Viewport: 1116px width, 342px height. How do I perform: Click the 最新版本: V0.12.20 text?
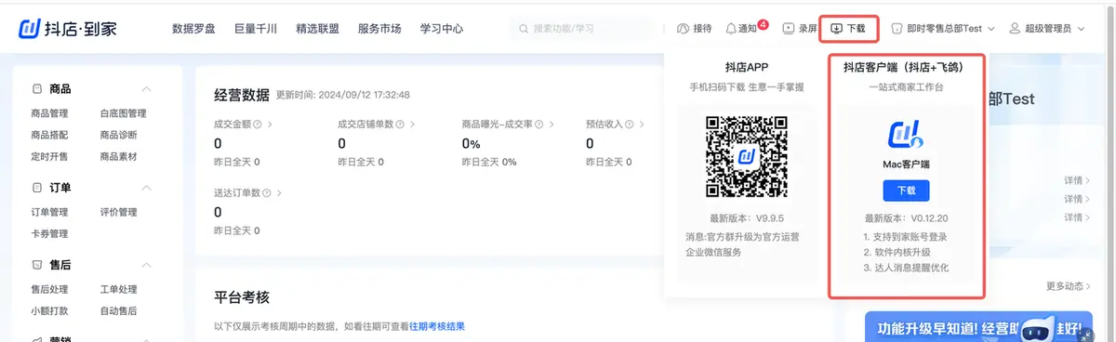[x=906, y=218]
